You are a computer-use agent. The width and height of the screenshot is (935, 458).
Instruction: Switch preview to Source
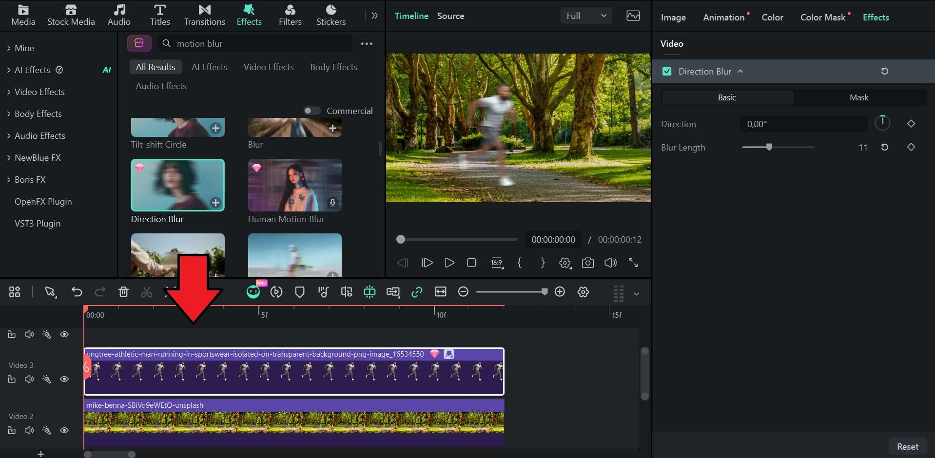pos(450,16)
